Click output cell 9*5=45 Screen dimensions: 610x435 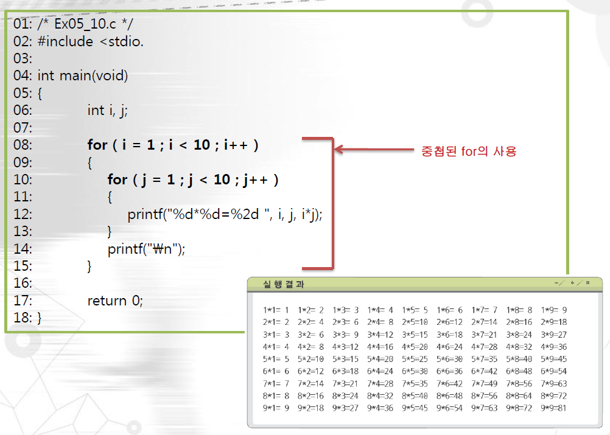pyautogui.click(x=415, y=408)
